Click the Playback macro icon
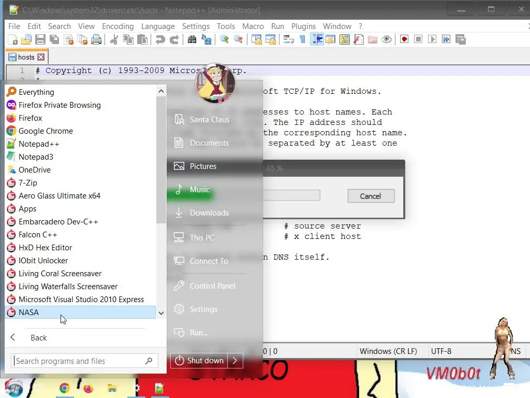 pyautogui.click(x=432, y=39)
